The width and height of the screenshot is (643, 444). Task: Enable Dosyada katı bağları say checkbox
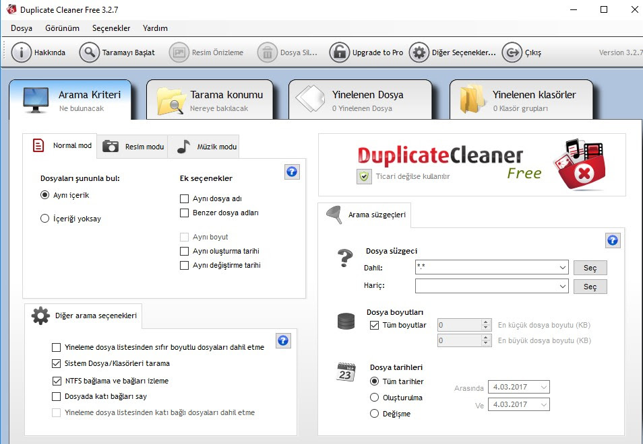pos(56,396)
